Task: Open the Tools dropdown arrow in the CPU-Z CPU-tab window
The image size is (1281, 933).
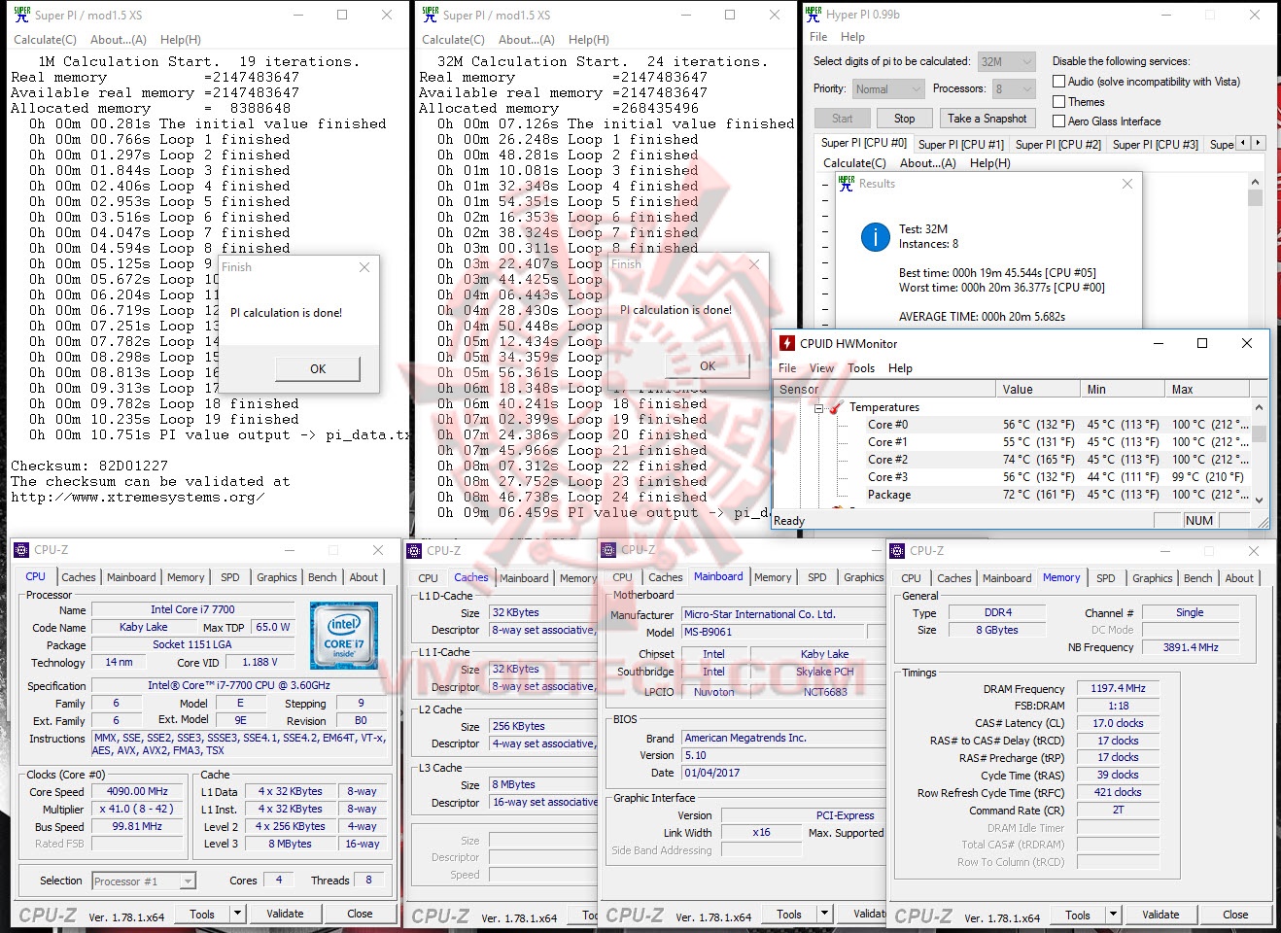Action: click(x=237, y=914)
